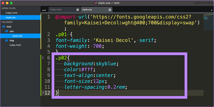Click the UNREGISTERED label in title bar
The width and height of the screenshot is (214, 107).
point(202,3)
